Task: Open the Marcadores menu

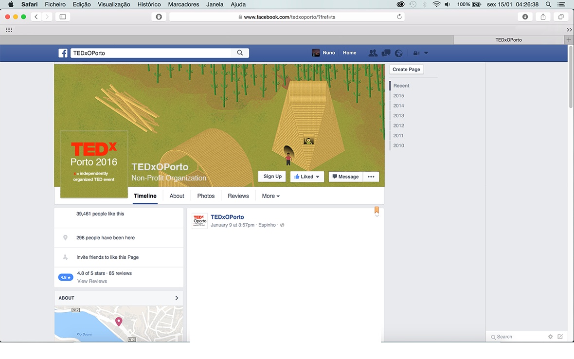Action: point(183,4)
